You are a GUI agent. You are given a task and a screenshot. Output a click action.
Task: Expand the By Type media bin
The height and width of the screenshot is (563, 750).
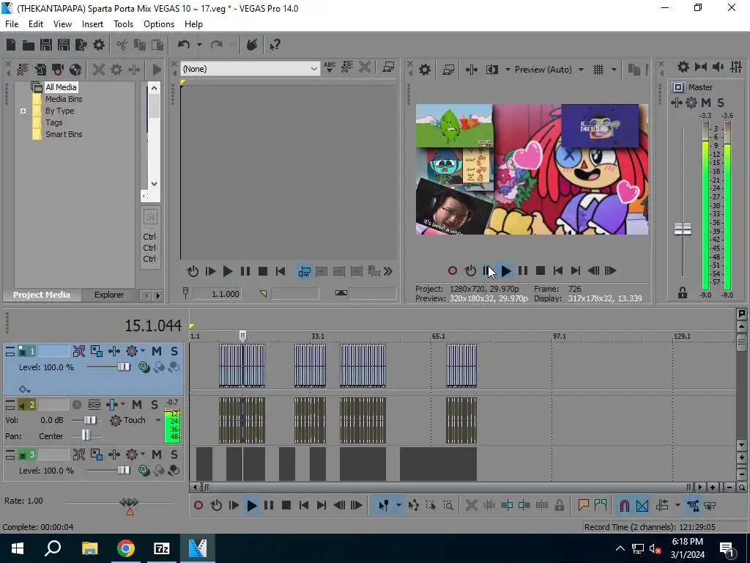point(23,111)
